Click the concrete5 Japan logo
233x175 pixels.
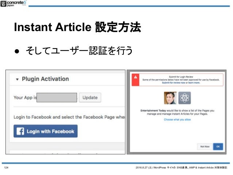tap(14, 4)
